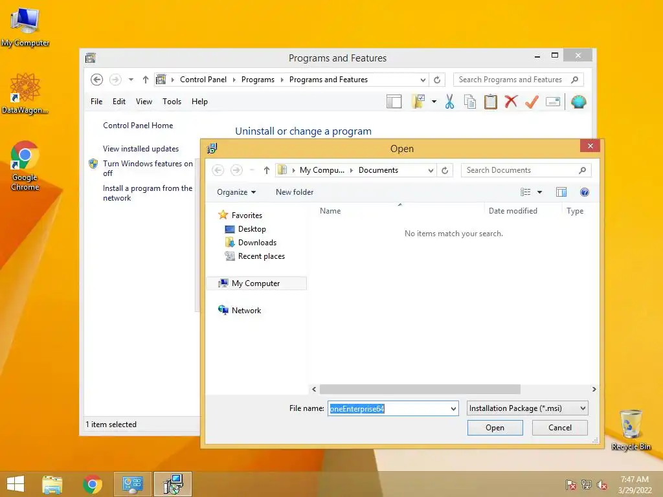The width and height of the screenshot is (663, 497).
Task: Click the horizontal scrollbar right arrow
Action: 594,389
